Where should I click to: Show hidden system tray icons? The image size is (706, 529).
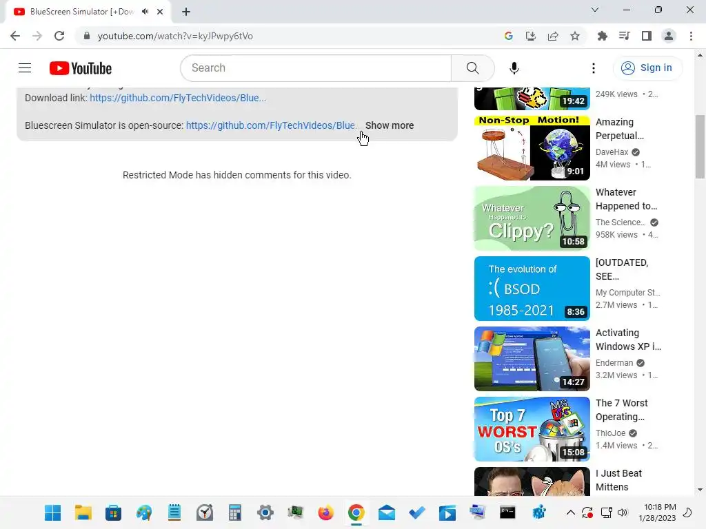coord(570,512)
